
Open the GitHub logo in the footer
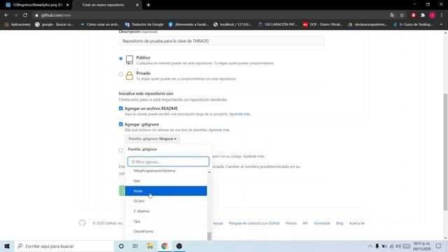pyautogui.click(x=82, y=223)
